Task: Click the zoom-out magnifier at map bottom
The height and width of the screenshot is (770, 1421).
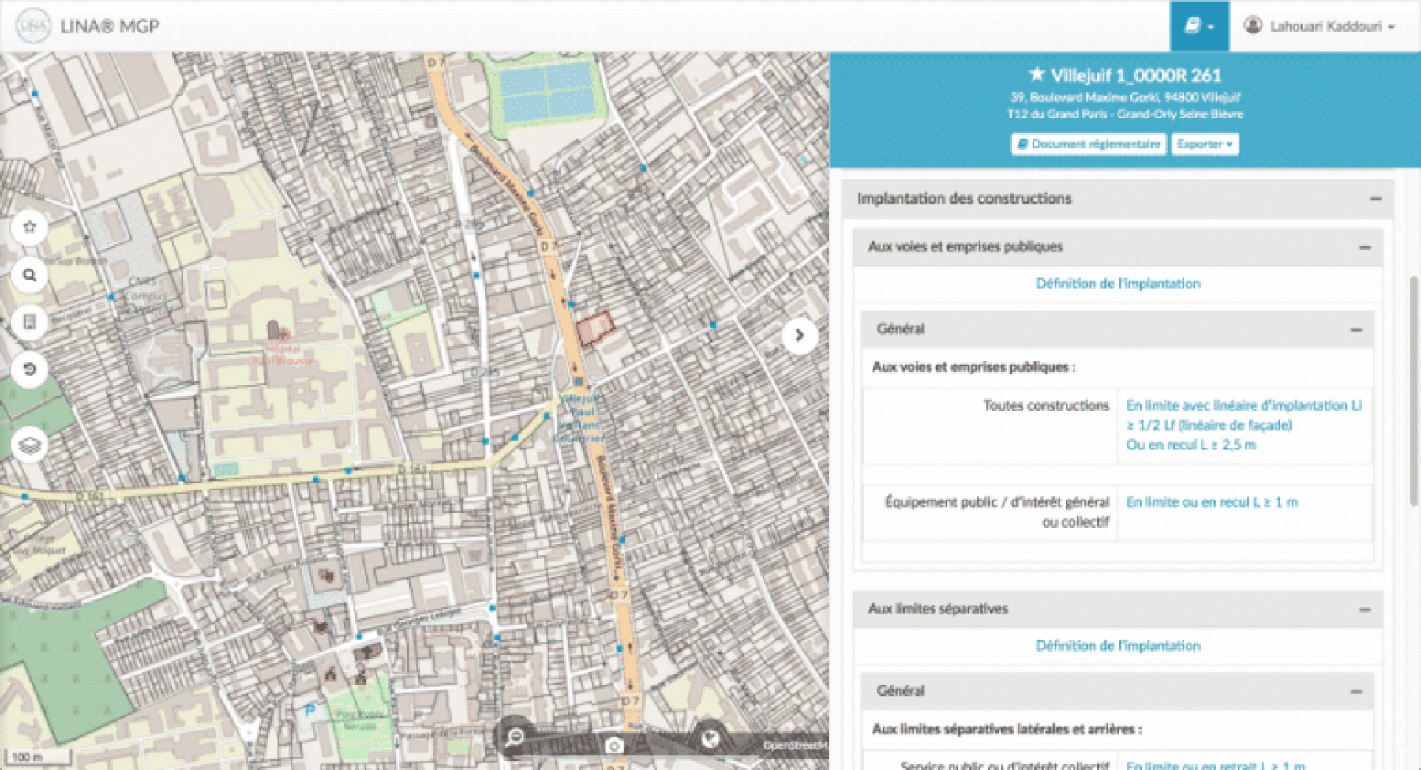Action: click(514, 738)
